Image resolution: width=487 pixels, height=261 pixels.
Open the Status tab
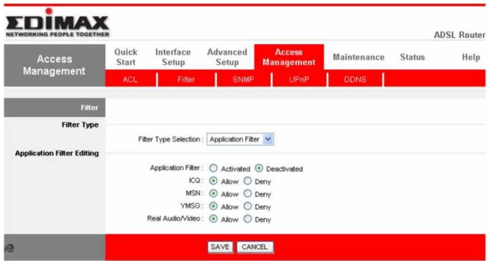coord(412,57)
